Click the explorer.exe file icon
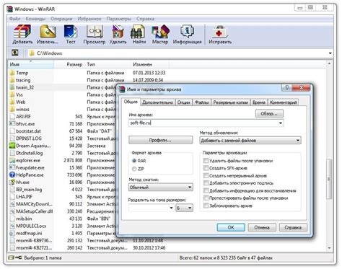 click(12, 160)
